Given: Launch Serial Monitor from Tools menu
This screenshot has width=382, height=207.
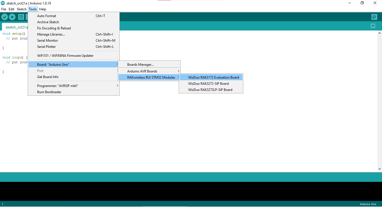Looking at the screenshot, I should click(x=74, y=41).
